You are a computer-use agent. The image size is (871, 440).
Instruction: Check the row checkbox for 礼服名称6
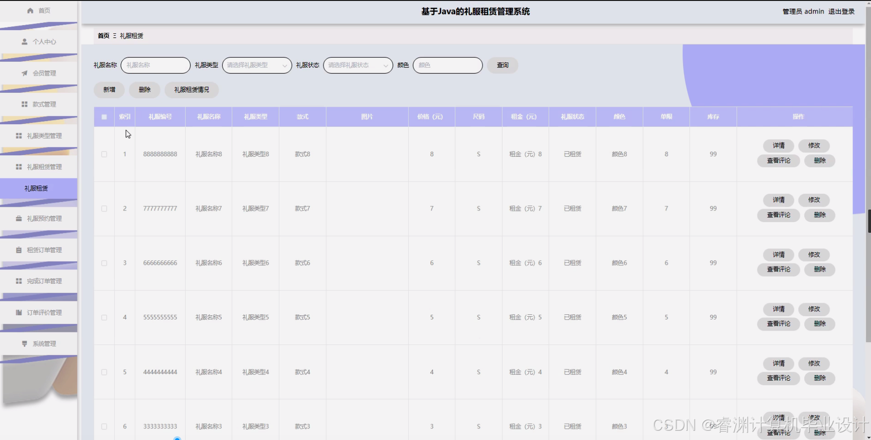pyautogui.click(x=104, y=263)
